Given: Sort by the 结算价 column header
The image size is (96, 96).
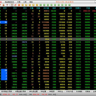Looking at the screenshot, I should pos(78,8).
